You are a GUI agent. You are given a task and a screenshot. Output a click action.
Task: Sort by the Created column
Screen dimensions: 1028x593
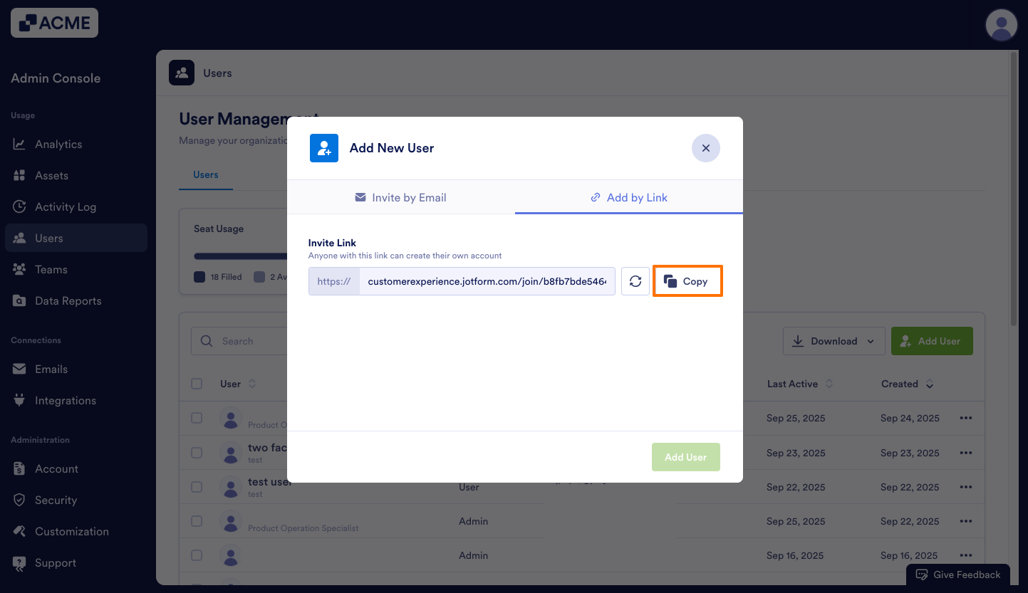pyautogui.click(x=906, y=384)
